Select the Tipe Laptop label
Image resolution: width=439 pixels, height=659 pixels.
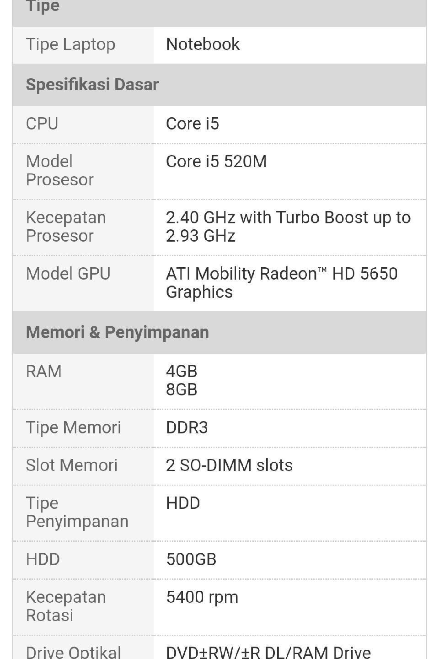tap(70, 45)
